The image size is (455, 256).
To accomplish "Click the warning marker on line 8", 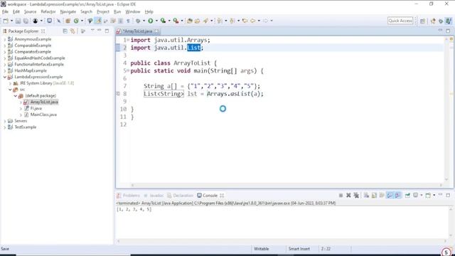I will [118, 94].
